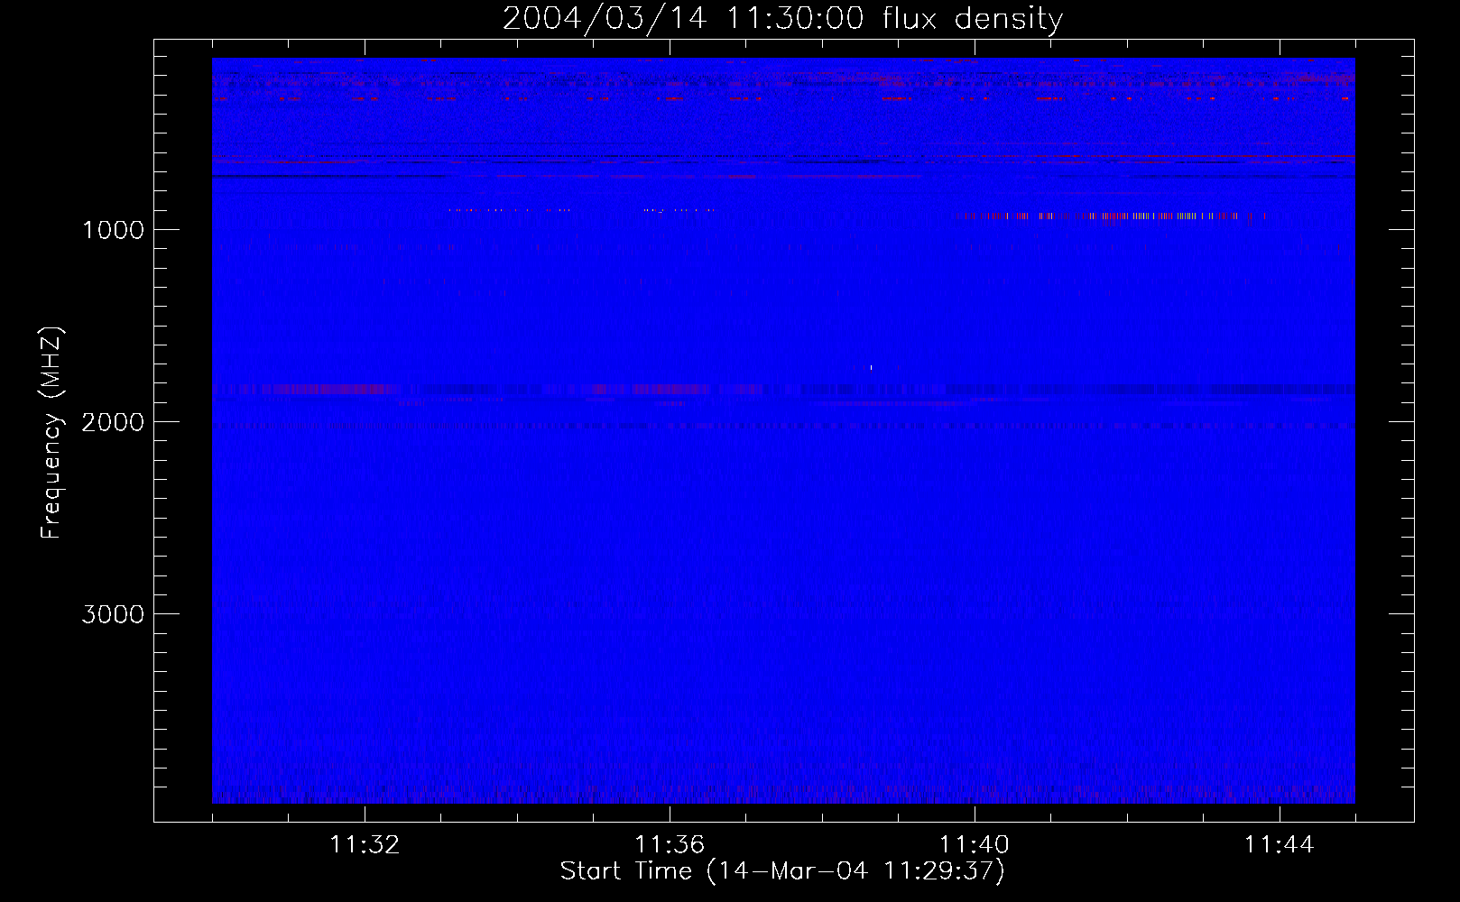Click the 1000 frequency tick label

(113, 230)
